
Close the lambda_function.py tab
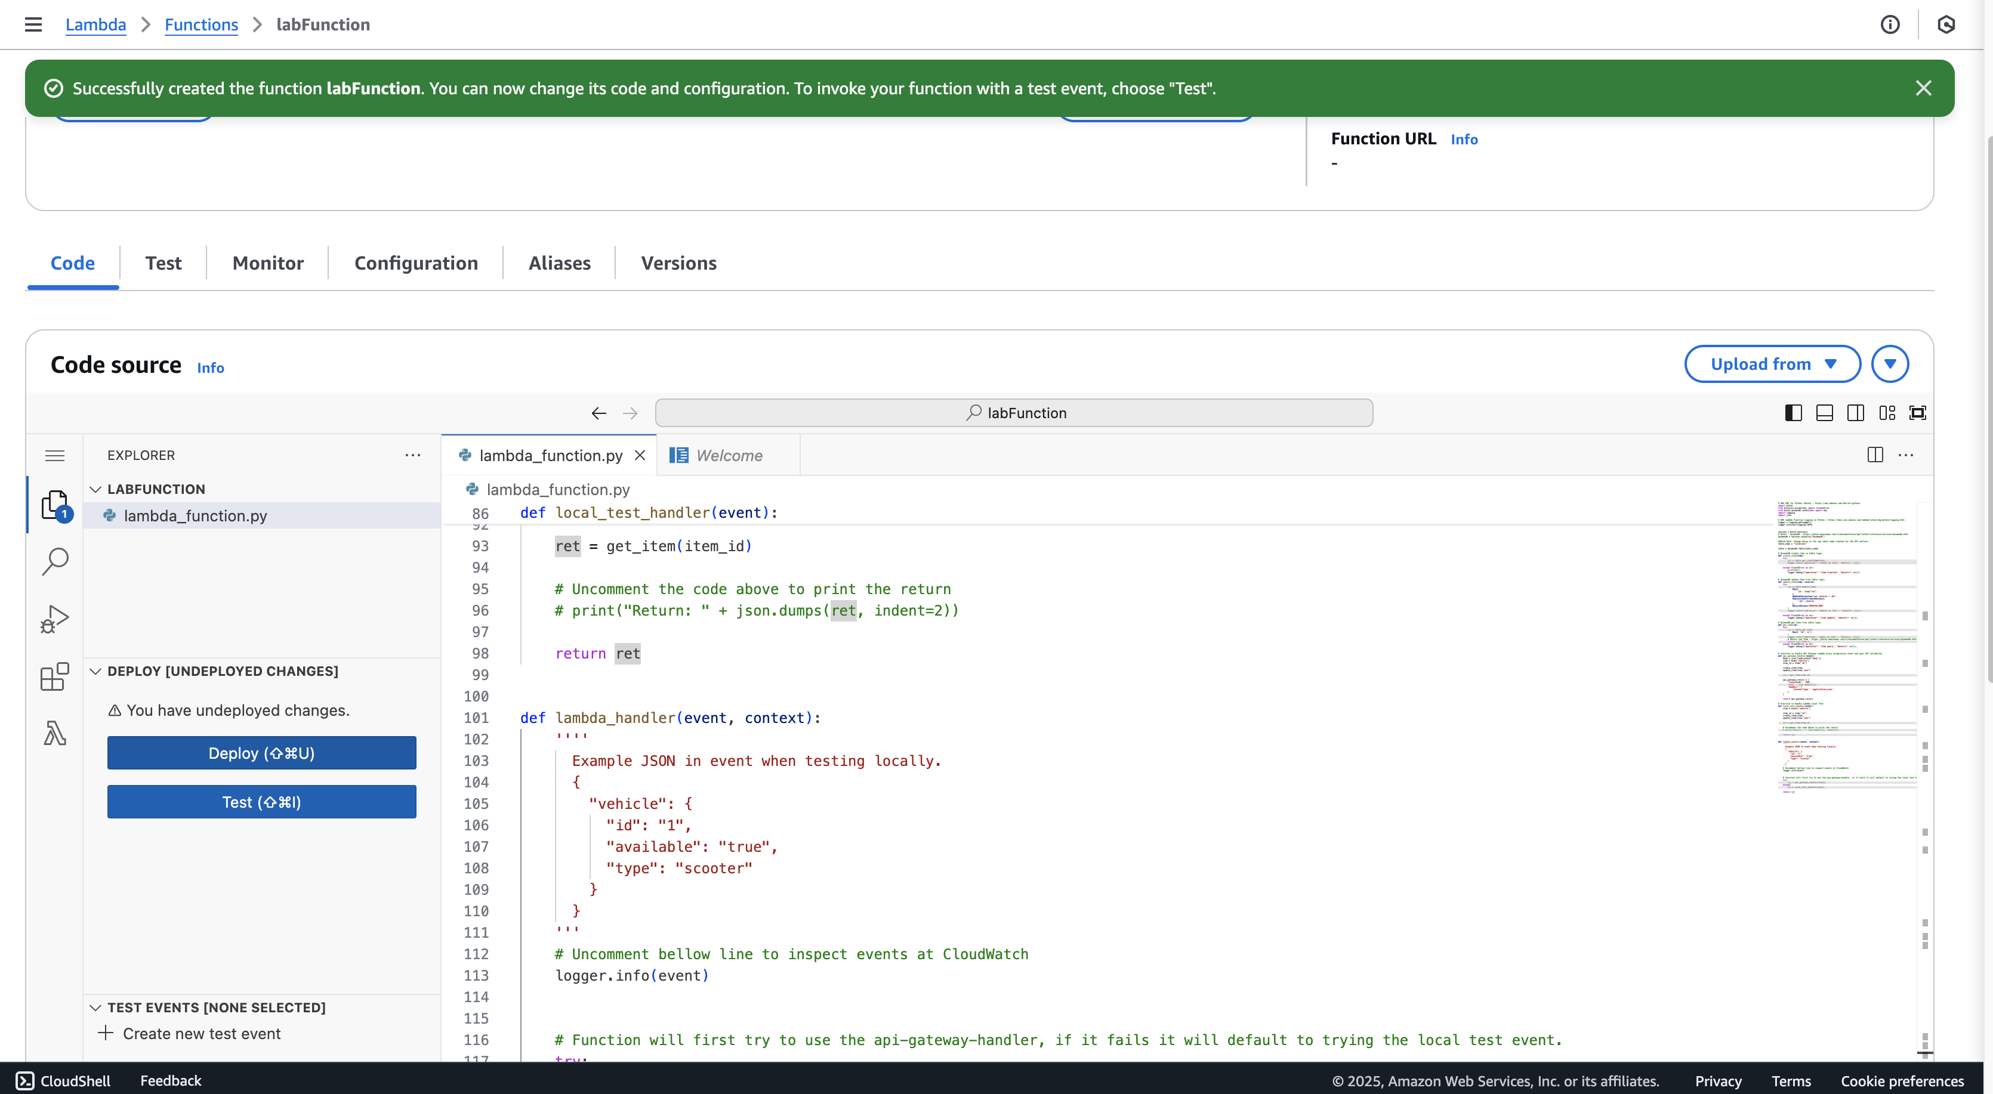[x=640, y=456]
